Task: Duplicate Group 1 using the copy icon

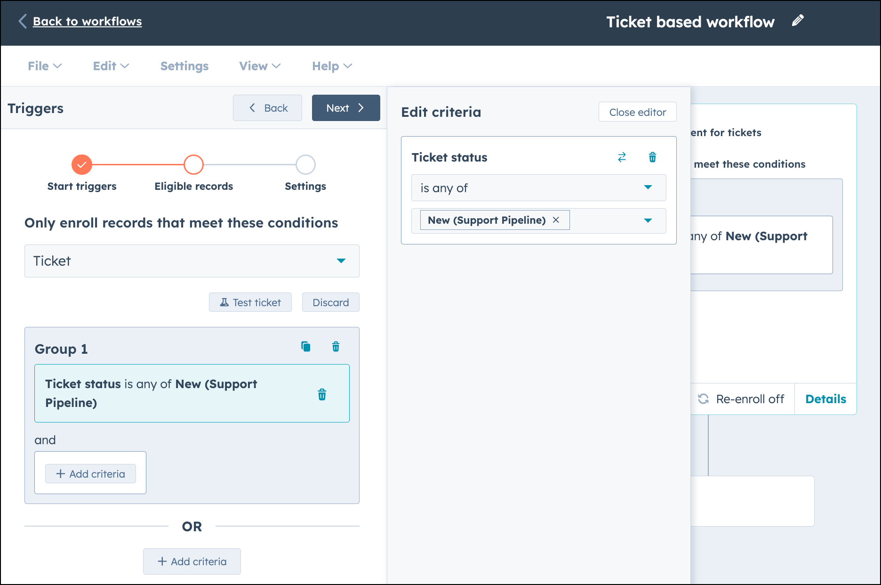Action: pyautogui.click(x=306, y=346)
